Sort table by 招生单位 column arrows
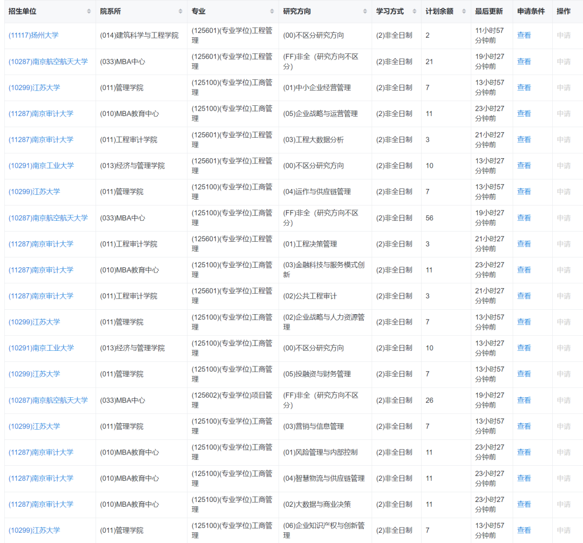This screenshot has height=543, width=583. point(89,11)
